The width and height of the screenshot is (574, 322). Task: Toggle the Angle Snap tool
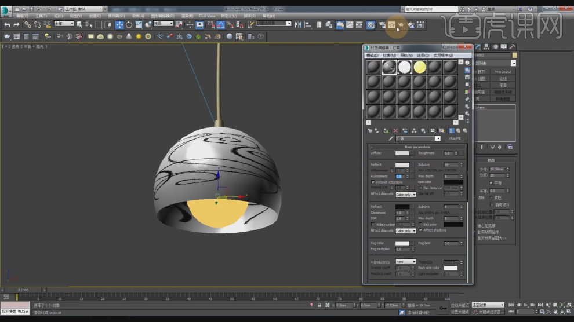coord(220,24)
